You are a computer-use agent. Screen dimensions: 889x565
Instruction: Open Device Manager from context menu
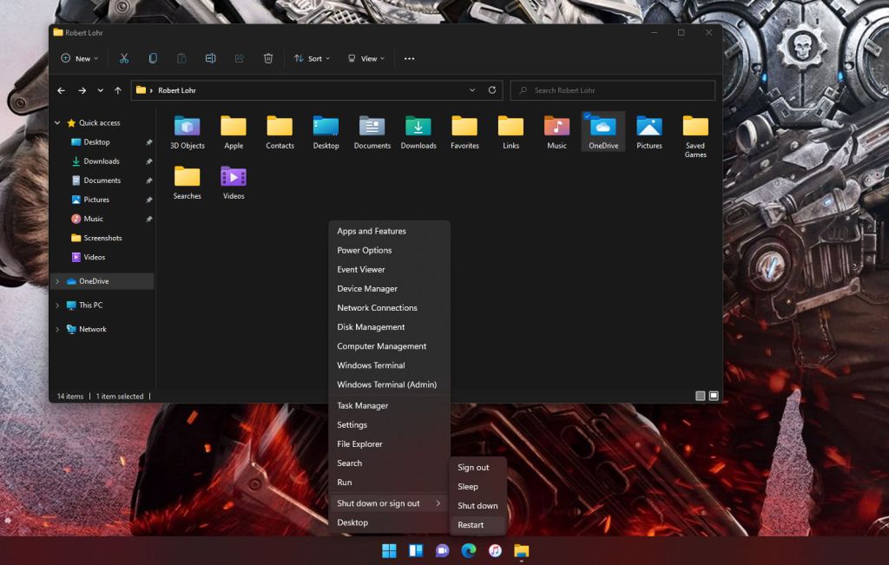[367, 289]
